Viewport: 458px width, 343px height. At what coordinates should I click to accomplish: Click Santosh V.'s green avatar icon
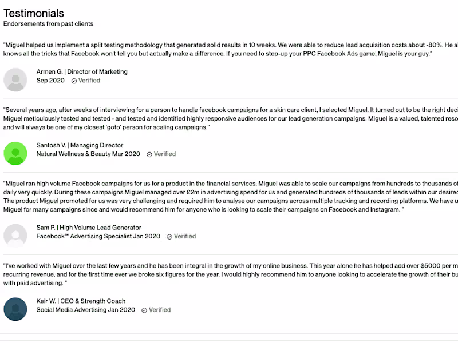point(15,153)
